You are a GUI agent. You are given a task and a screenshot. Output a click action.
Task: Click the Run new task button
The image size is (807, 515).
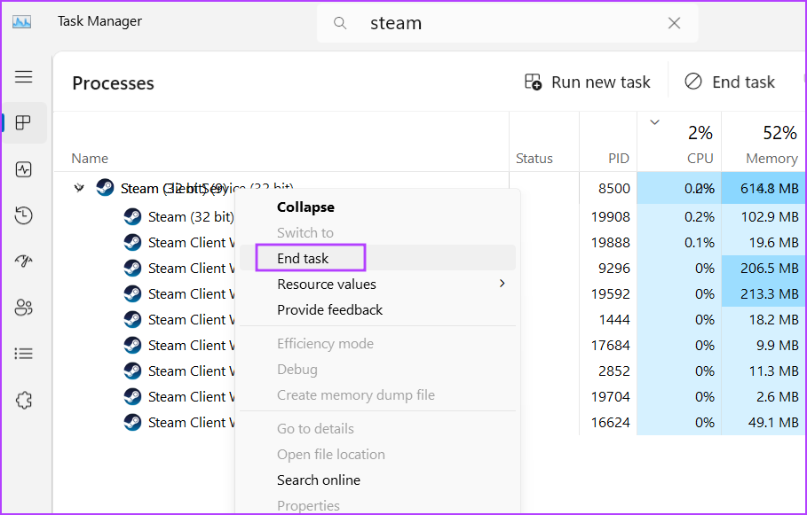(587, 82)
